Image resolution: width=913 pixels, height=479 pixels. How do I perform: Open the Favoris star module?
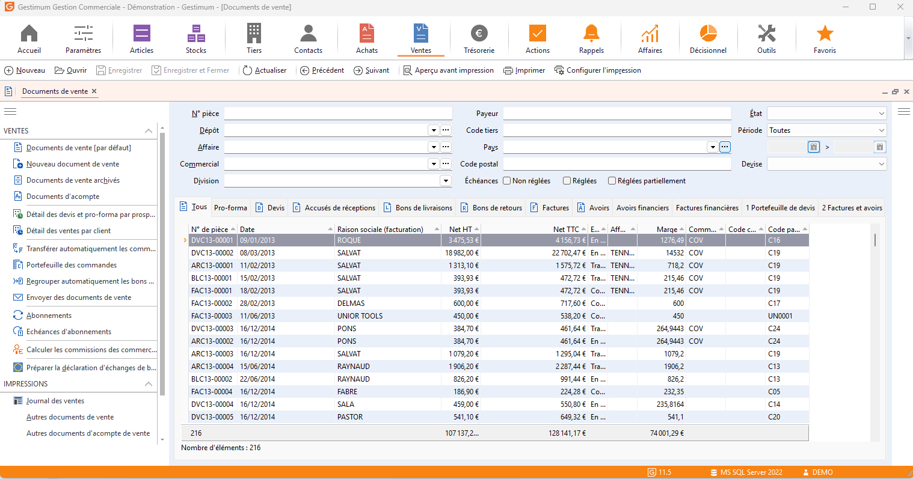825,39
